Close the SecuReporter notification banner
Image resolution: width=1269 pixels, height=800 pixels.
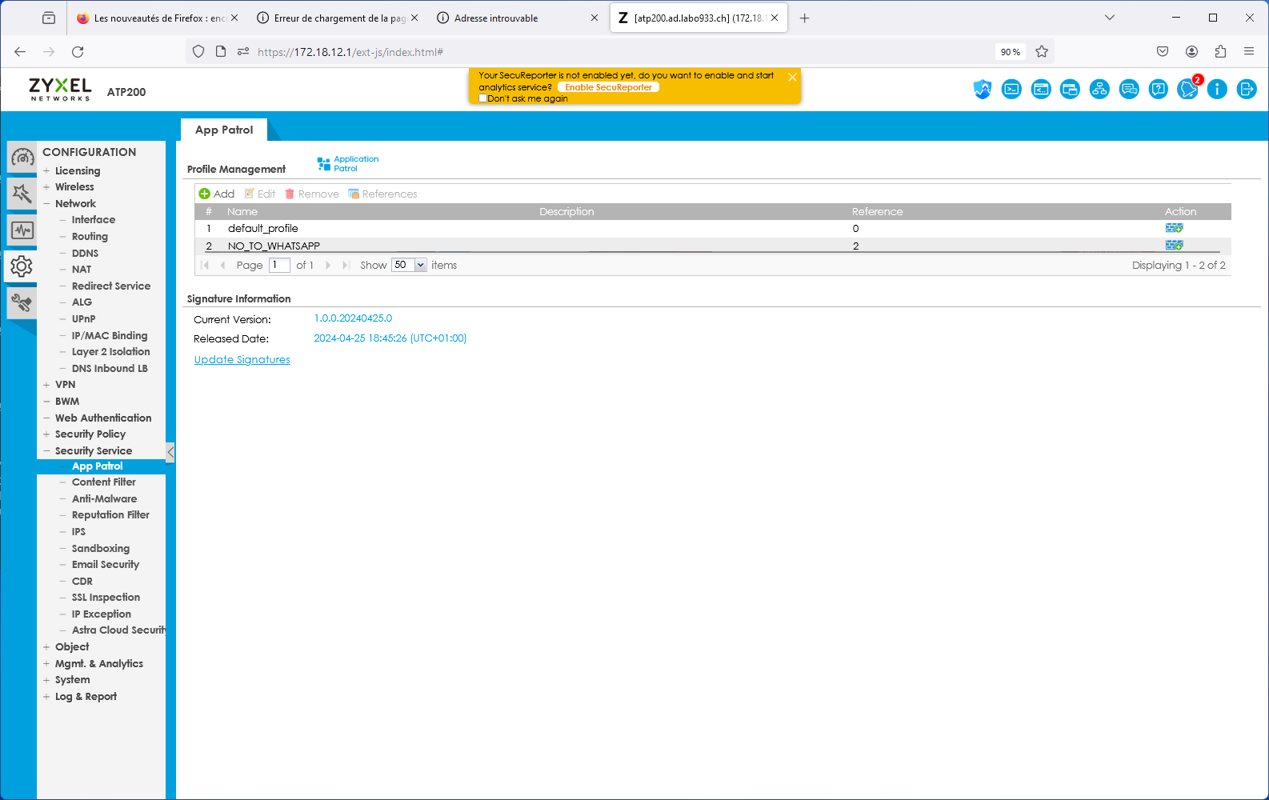(792, 77)
